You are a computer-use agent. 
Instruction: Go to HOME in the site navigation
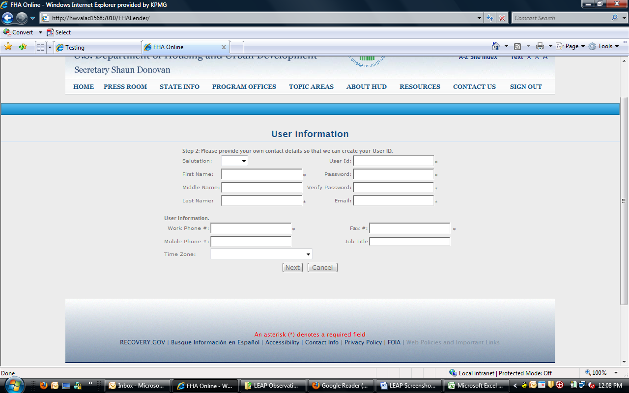(x=84, y=87)
